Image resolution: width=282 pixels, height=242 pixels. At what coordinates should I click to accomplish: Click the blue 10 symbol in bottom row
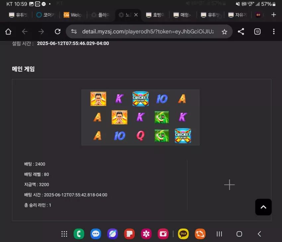(x=119, y=136)
